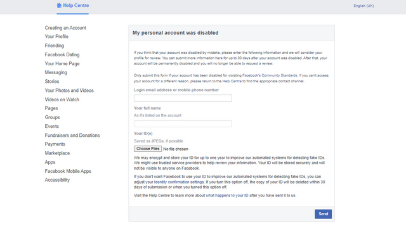The height and width of the screenshot is (228, 406).
Task: Submit the form with Send
Action: [323, 214]
